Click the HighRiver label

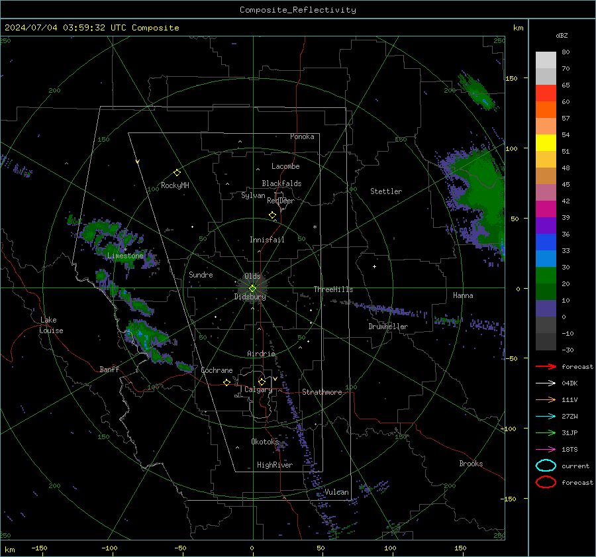(x=275, y=465)
